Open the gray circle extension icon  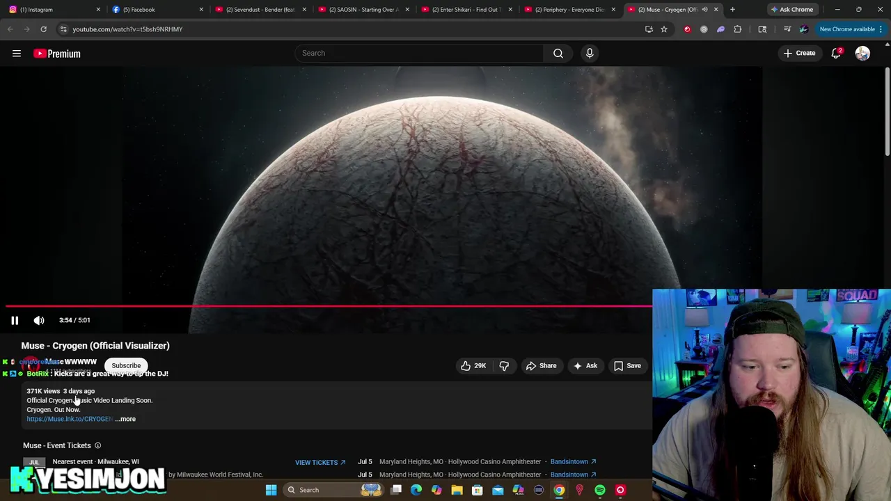(704, 29)
